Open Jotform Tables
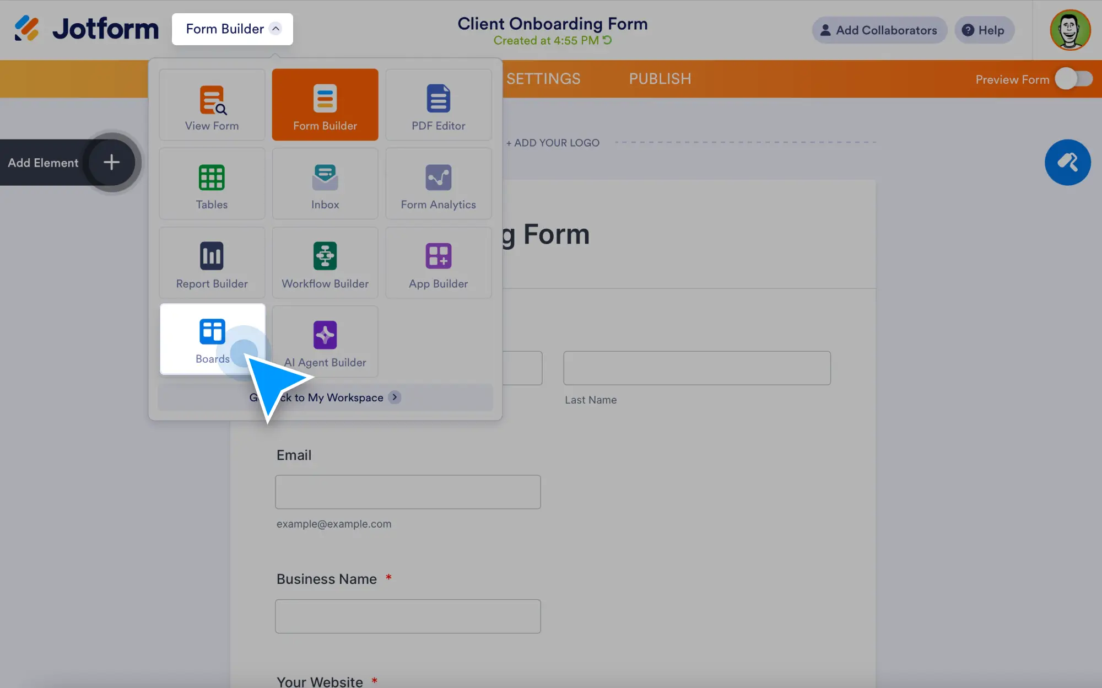1102x688 pixels. 212,184
